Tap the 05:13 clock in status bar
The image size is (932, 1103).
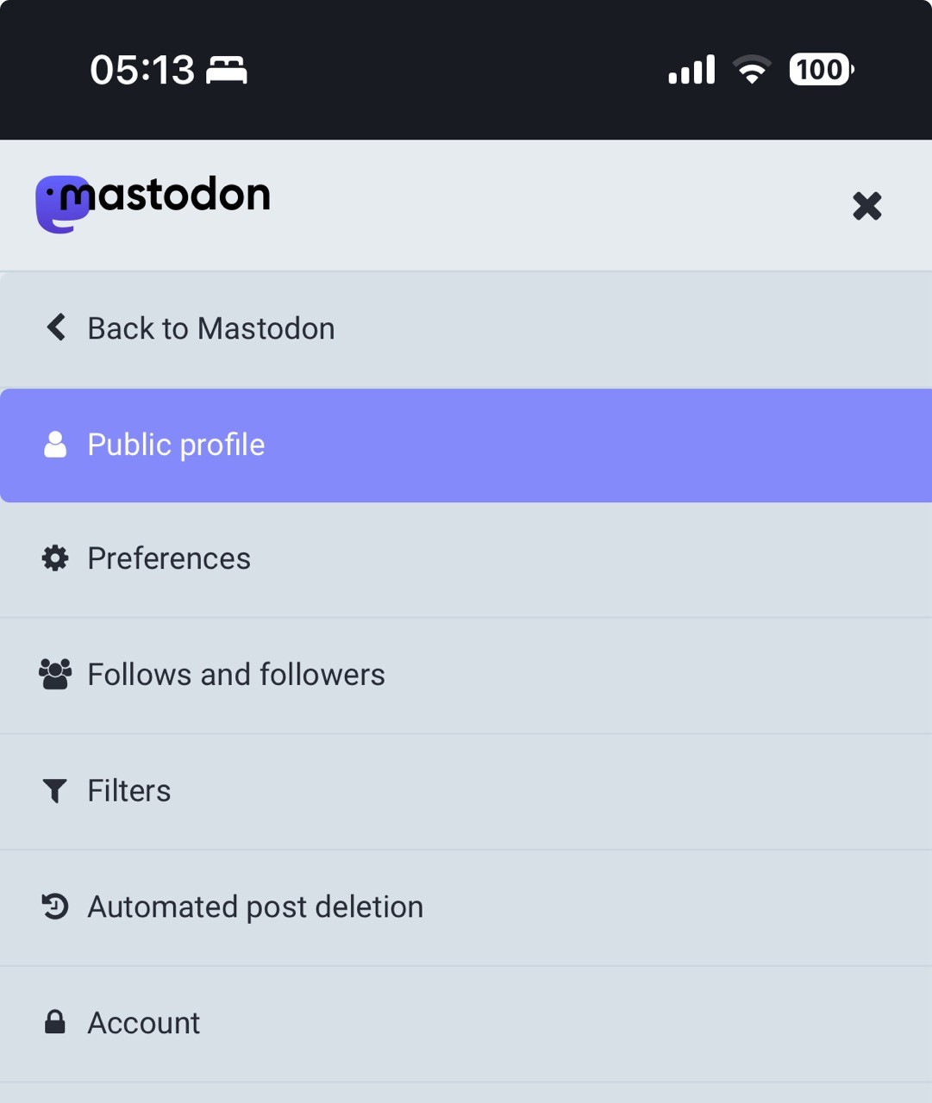tap(142, 70)
